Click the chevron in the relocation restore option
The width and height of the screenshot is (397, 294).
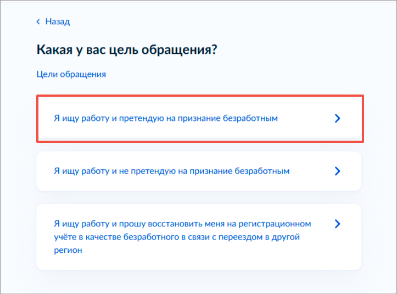coord(337,224)
